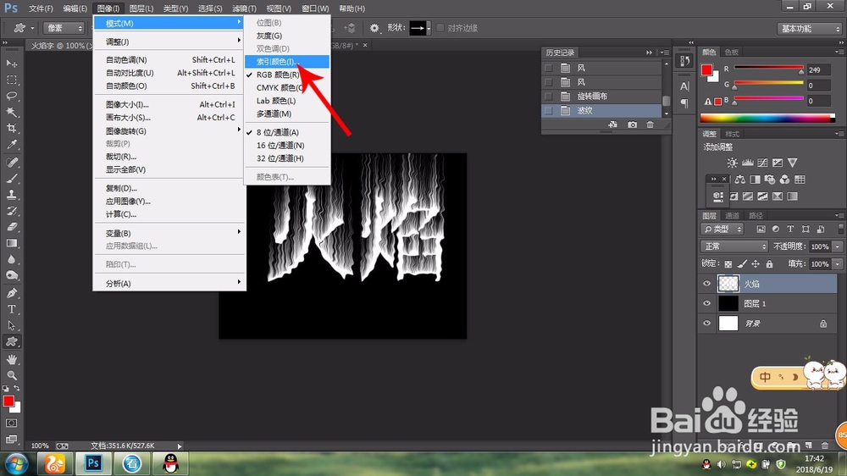Open the 像素 tool mode dropdown
Viewport: 847px width, 476px height.
click(x=64, y=28)
